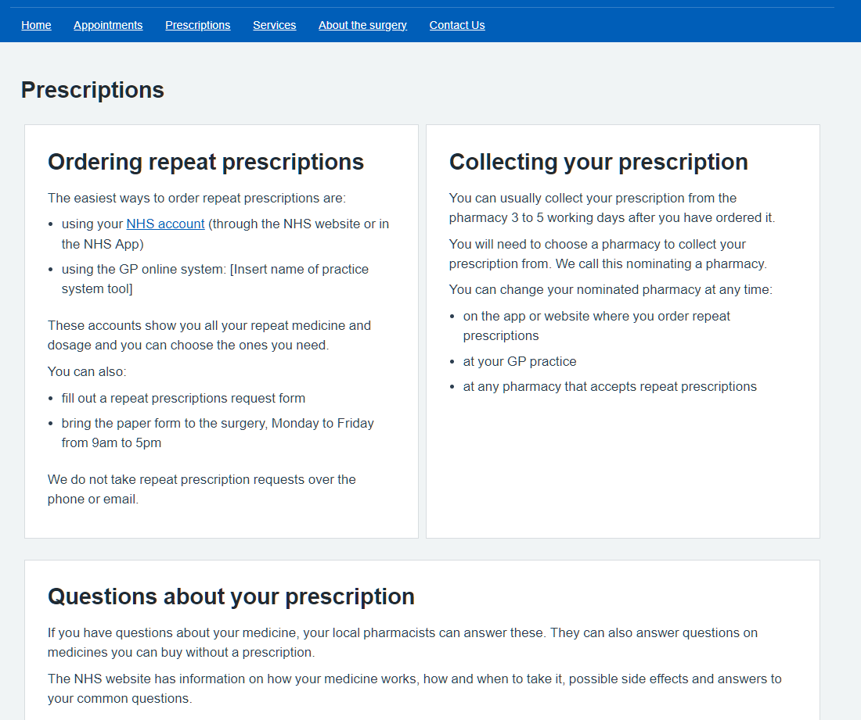The image size is (861, 720).
Task: Click the phone or email notice paragraph
Action: coord(201,489)
